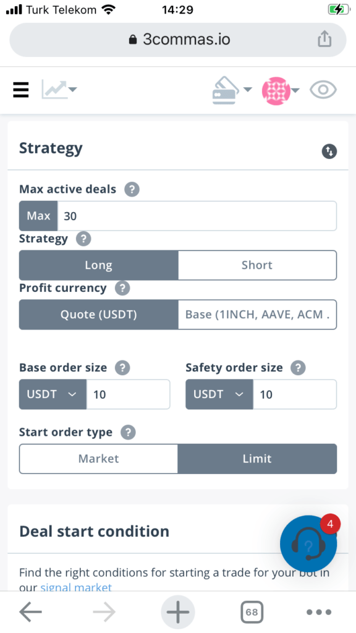Open the credit card accounts menu
The image size is (356, 633).
tap(232, 90)
